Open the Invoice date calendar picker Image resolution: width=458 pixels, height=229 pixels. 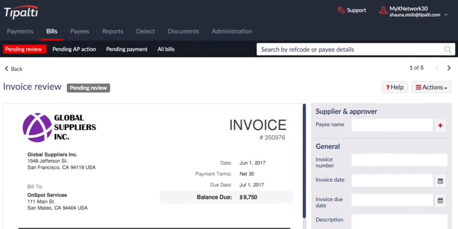pos(440,181)
